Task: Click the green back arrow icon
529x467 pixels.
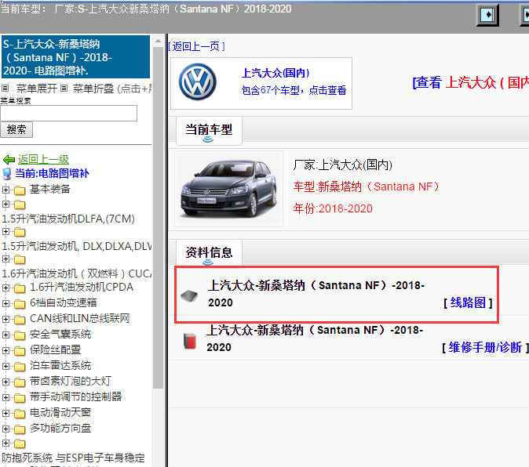Action: (9, 159)
